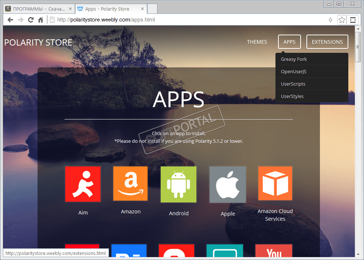Screen dimensions: 364x260
Task: Install the Aim app icon
Action: [83, 184]
